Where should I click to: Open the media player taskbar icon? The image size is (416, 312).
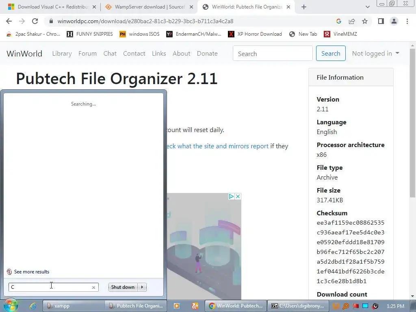pyautogui.click(x=177, y=306)
